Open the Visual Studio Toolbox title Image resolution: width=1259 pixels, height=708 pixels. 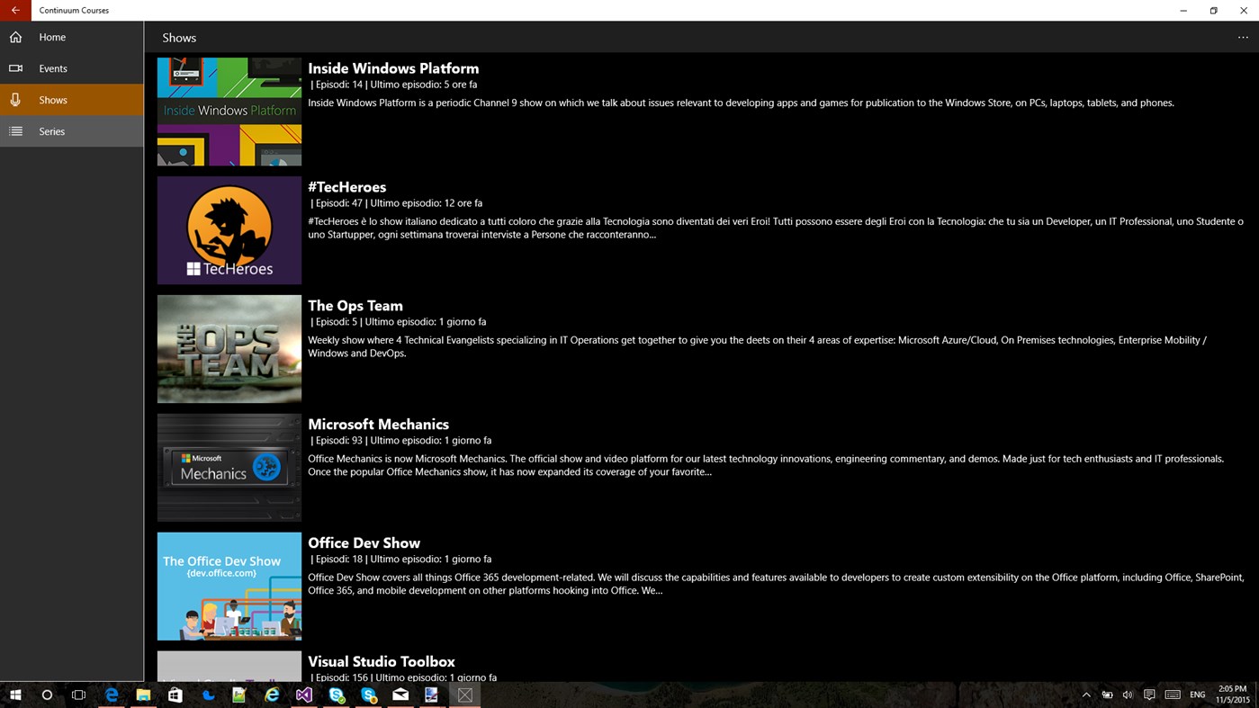tap(382, 662)
